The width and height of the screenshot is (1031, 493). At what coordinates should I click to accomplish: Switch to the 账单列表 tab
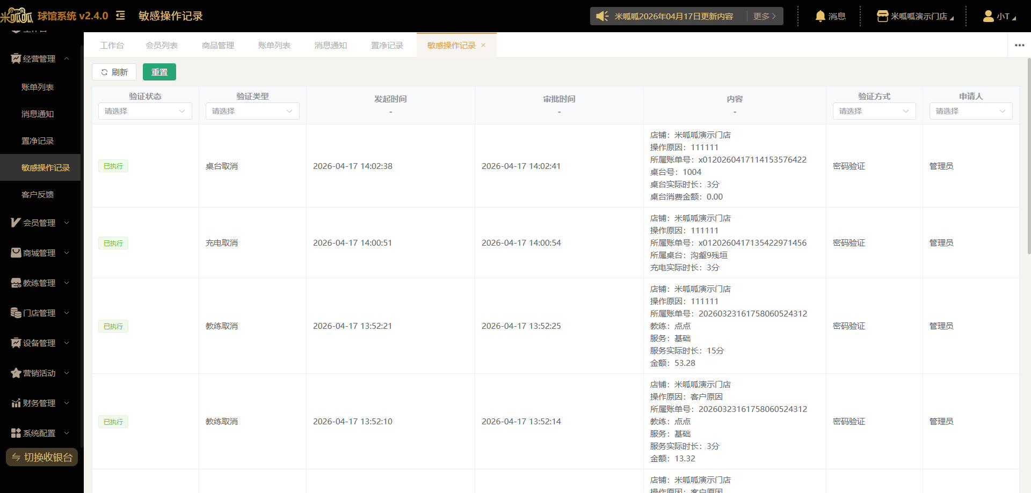274,45
